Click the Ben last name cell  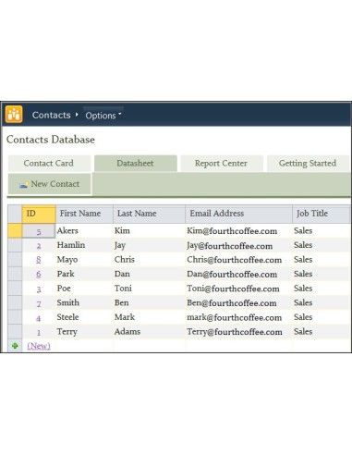[149, 302]
